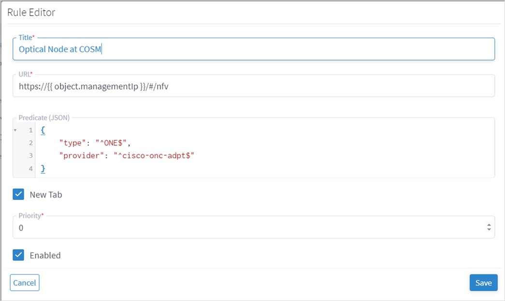Decrement Priority using the down stepper arrow

489,229
